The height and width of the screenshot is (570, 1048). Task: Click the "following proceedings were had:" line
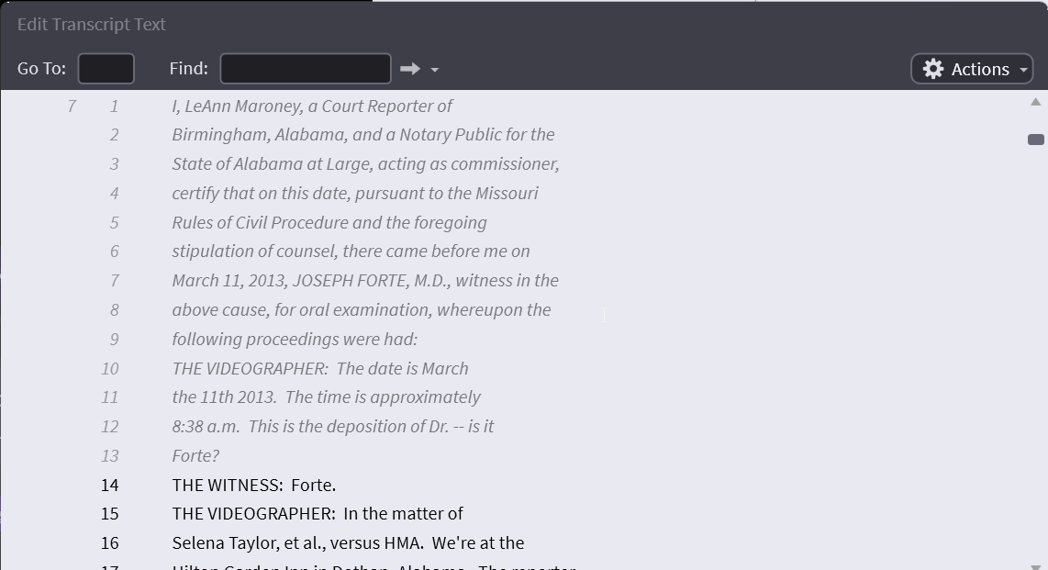(x=295, y=340)
